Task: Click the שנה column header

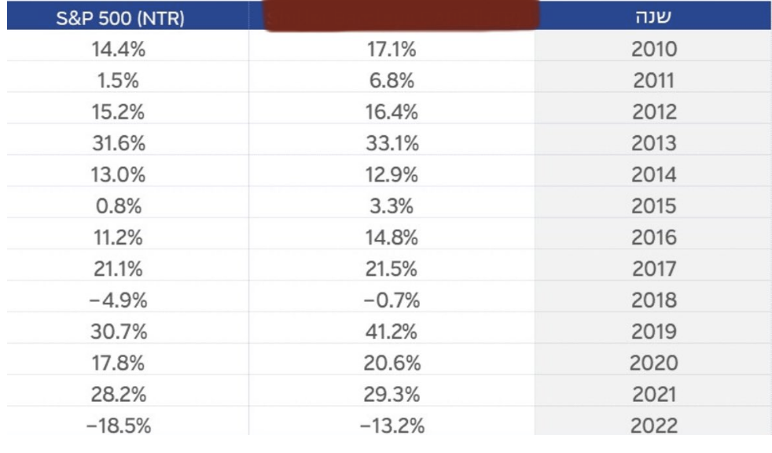Action: pyautogui.click(x=653, y=17)
